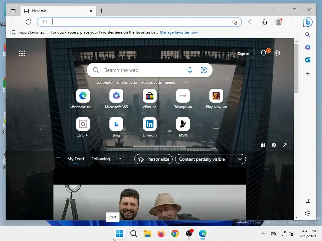Screen dimensions: 322x241
Task: Open the feed hamburger menu
Action: pos(58,159)
